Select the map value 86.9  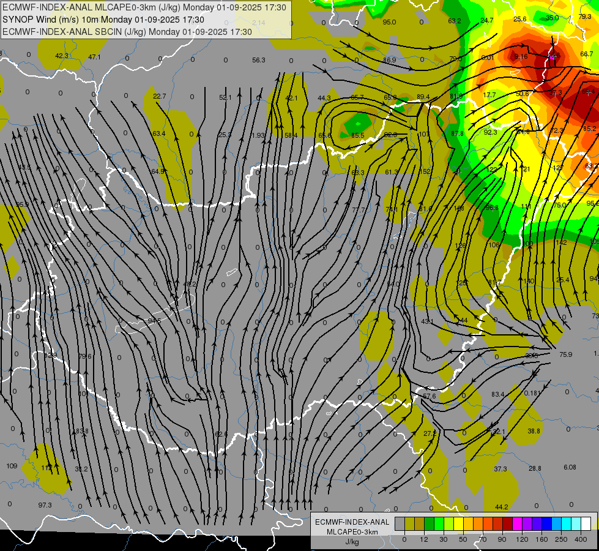coord(389,60)
